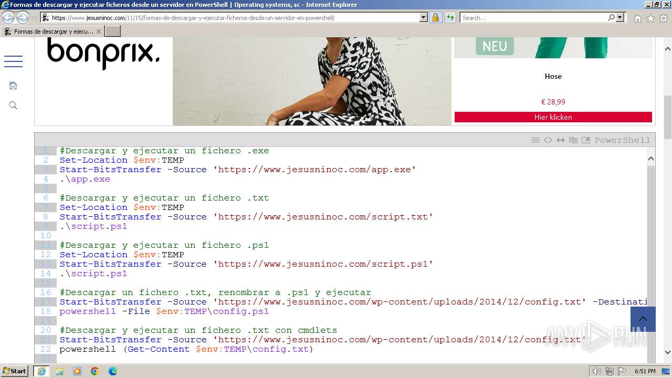Click the '#Descargar y ejecutar un fichero .exe' comment
The image size is (672, 378).
164,151
